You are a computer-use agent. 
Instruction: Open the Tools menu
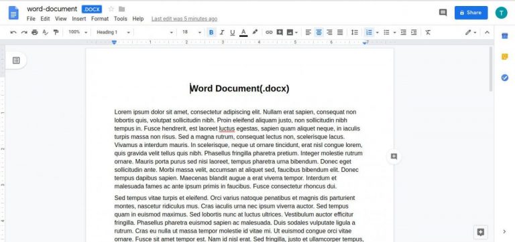click(121, 19)
